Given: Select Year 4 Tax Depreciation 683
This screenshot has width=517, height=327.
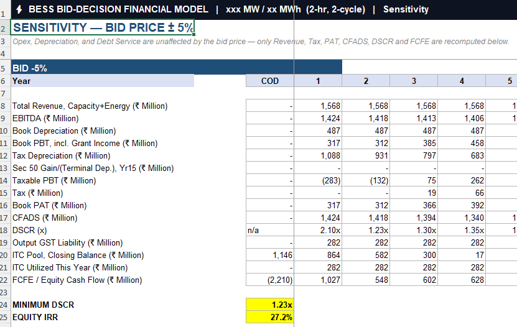Looking at the screenshot, I should pyautogui.click(x=462, y=156).
